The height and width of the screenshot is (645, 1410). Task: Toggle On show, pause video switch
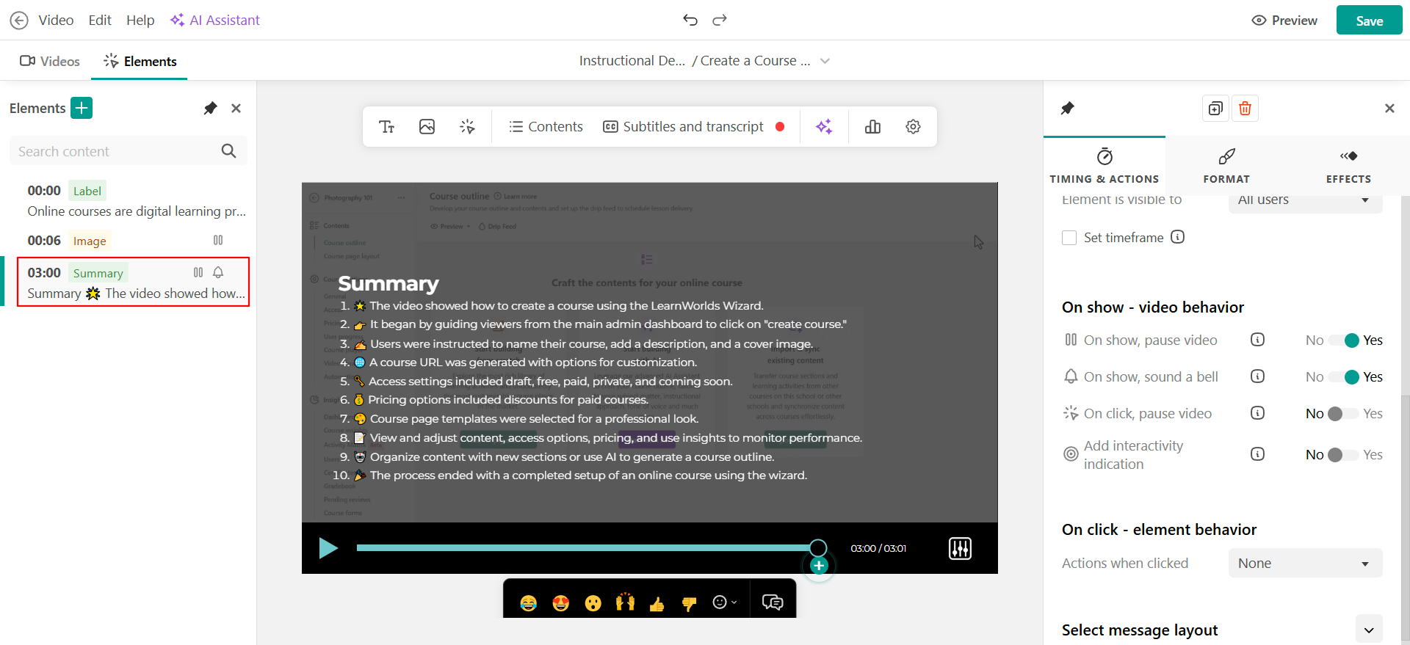(x=1344, y=340)
